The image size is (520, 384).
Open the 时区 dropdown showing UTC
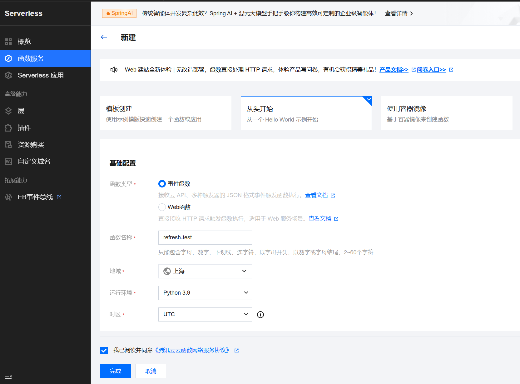205,314
